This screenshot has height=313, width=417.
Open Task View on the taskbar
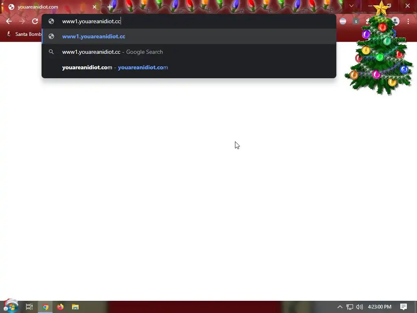click(29, 307)
